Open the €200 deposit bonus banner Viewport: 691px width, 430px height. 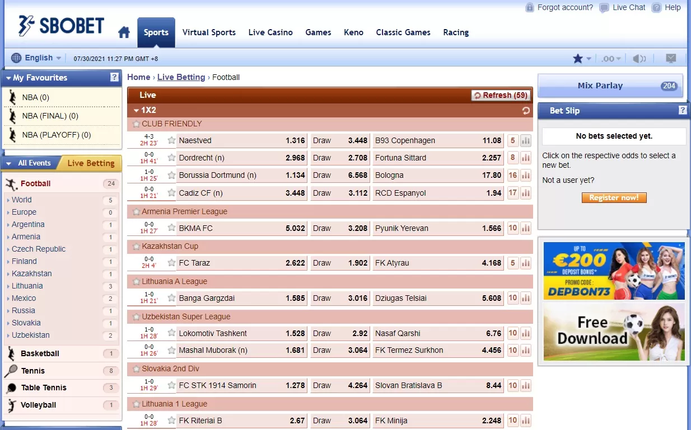click(x=614, y=271)
